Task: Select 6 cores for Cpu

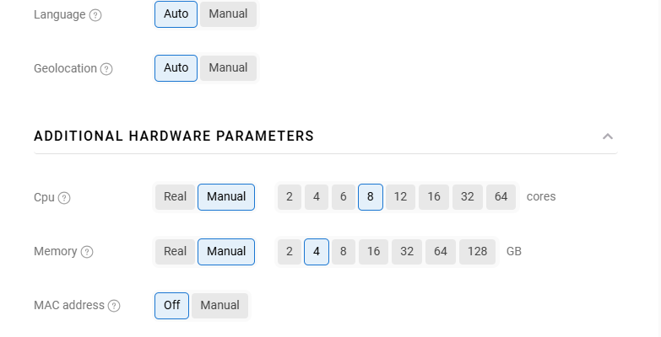Action: point(343,197)
